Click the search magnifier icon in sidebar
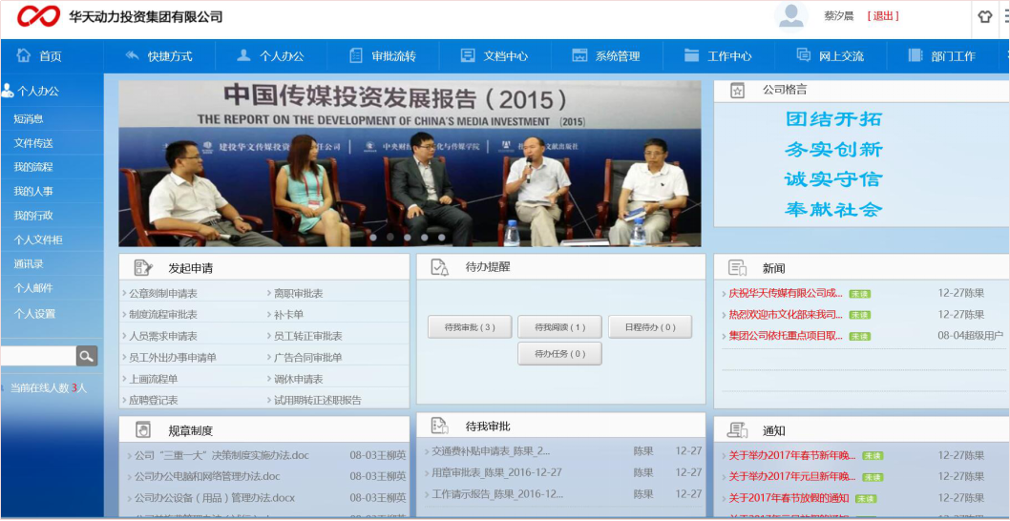This screenshot has width=1010, height=521. point(87,356)
